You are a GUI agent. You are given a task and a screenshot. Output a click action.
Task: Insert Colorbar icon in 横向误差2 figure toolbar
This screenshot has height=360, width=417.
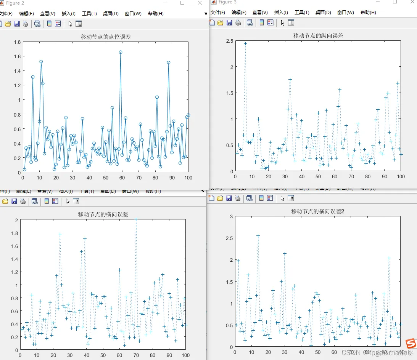tap(261, 198)
